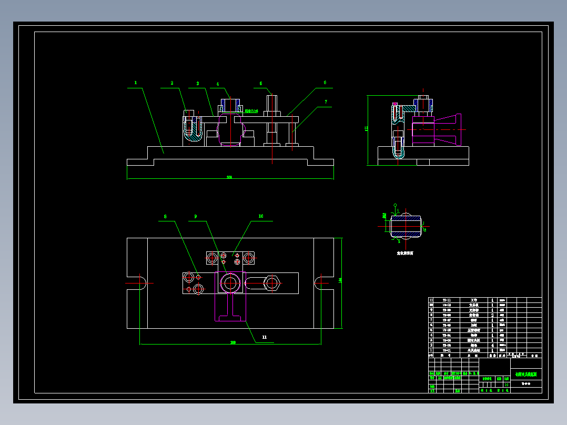Select balloon callout number 1
This screenshot has width=567, height=425.
tap(136, 83)
